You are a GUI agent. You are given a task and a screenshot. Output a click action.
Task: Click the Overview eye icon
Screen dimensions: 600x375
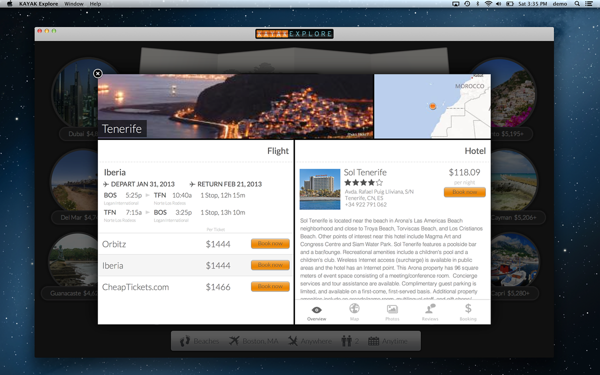click(x=316, y=310)
